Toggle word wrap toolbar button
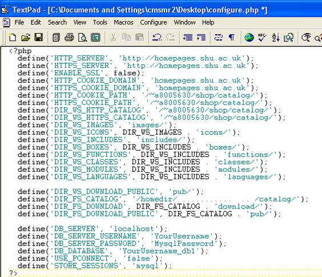Image resolution: width=322 pixels, height=277 pixels. click(218, 38)
